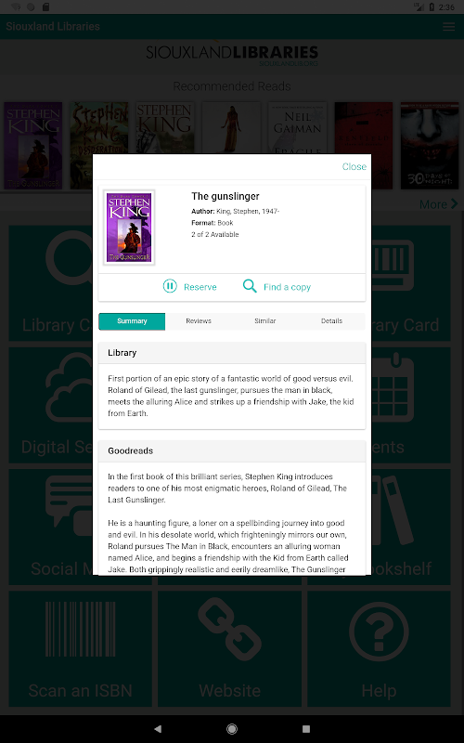Expand the More recommended reads chevron
This screenshot has height=743, width=464.
(454, 203)
